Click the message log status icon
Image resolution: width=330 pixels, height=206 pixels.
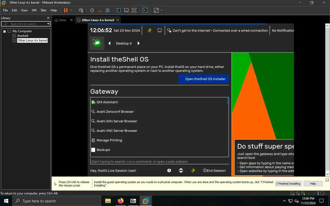(x=322, y=193)
